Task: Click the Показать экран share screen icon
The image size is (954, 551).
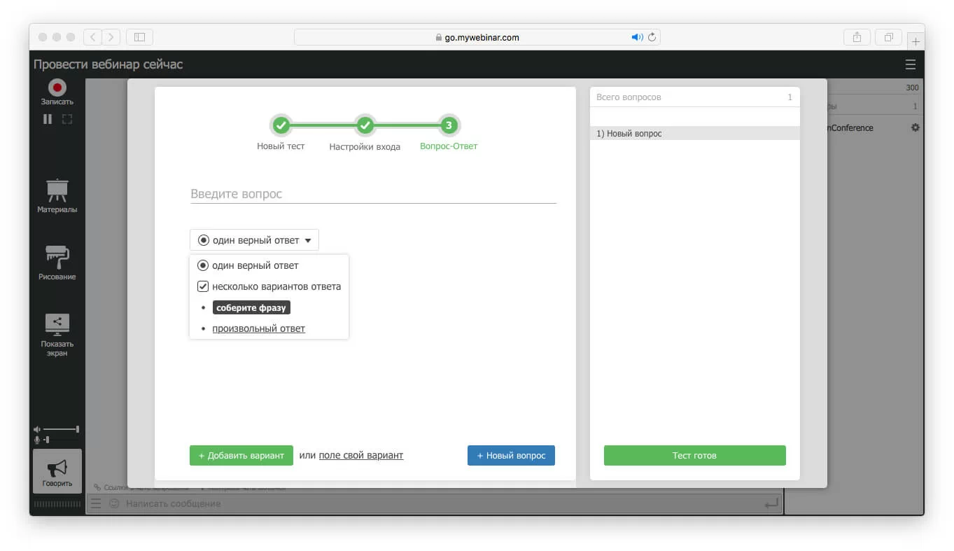Action: tap(57, 323)
